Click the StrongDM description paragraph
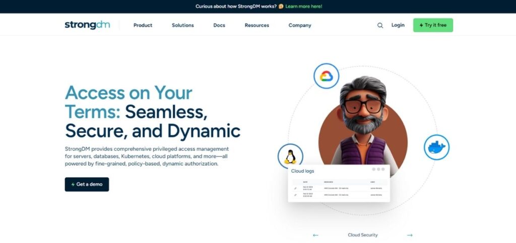Image resolution: width=516 pixels, height=243 pixels. [147, 156]
